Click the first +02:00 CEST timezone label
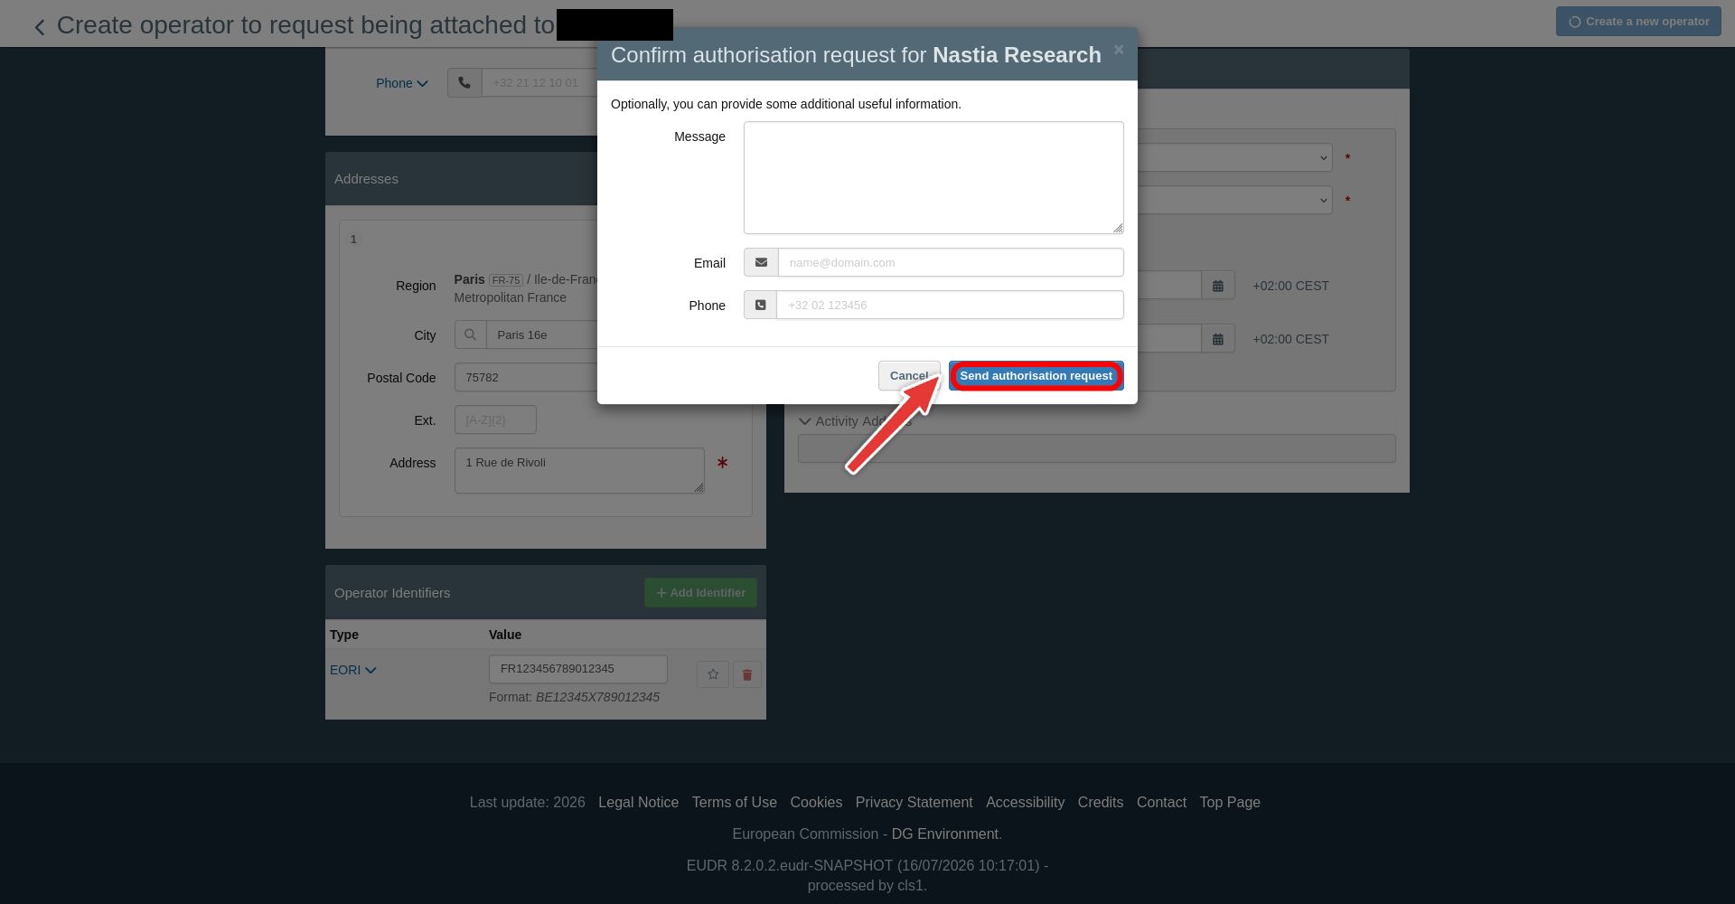Image resolution: width=1735 pixels, height=904 pixels. [1290, 286]
